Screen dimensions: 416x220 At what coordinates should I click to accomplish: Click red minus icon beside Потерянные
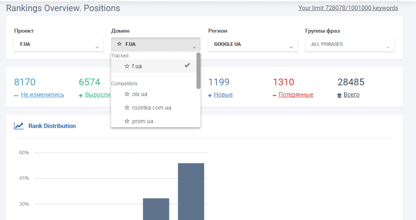pyautogui.click(x=274, y=96)
